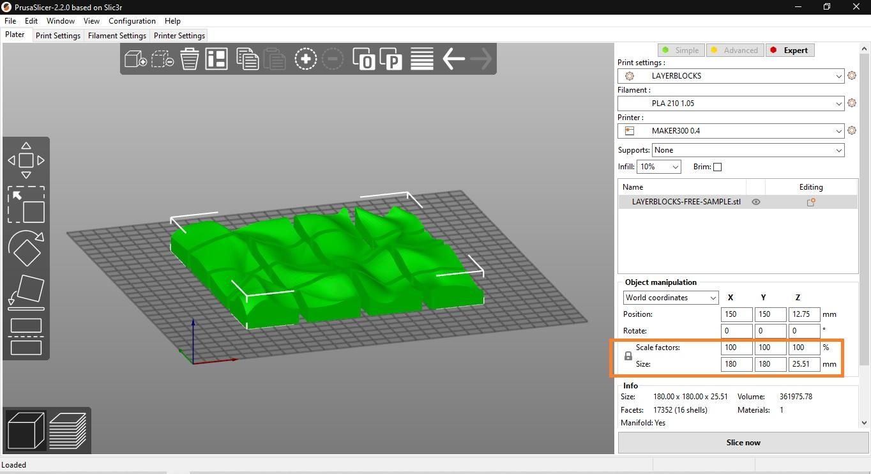Click the Name column header
Image resolution: width=871 pixels, height=474 pixels.
(682, 187)
